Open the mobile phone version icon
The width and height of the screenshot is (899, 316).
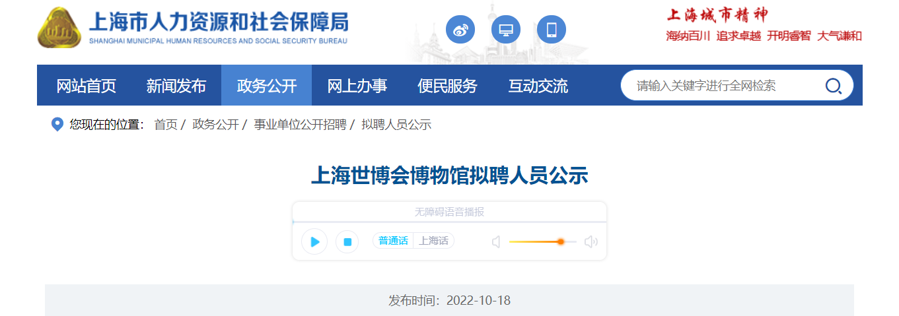[x=552, y=30]
